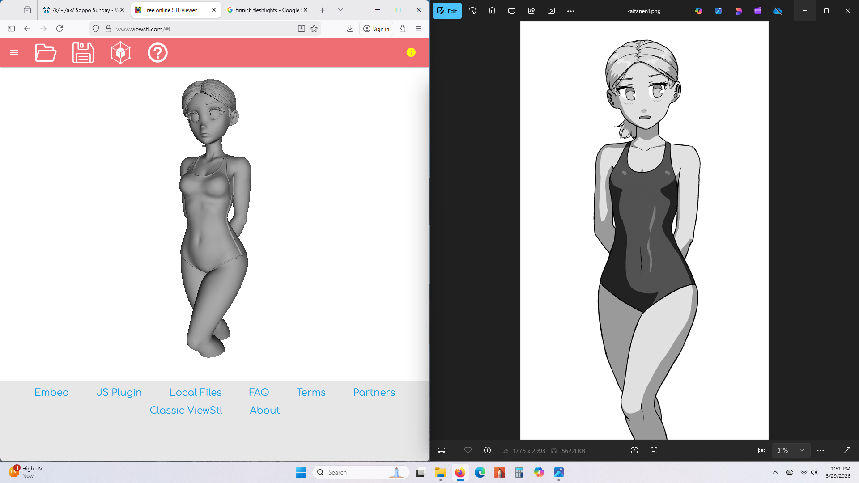Click the rotate image icon in Photos
Screen dimensions: 859x483
472,11
